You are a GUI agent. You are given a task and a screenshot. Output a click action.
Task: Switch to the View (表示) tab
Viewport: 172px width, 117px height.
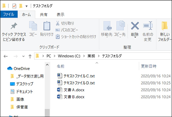click(60, 15)
